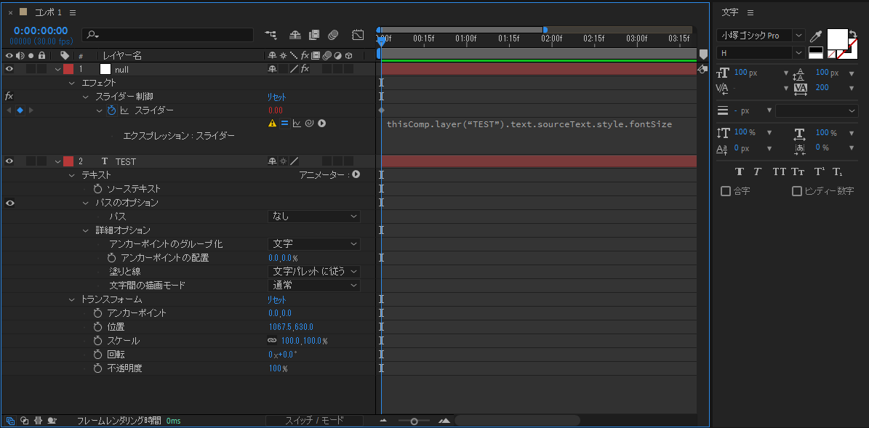Toggle the scale constrain proportions link

(272, 341)
